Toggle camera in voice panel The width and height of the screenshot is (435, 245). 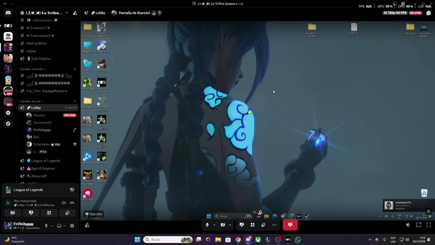point(13,213)
